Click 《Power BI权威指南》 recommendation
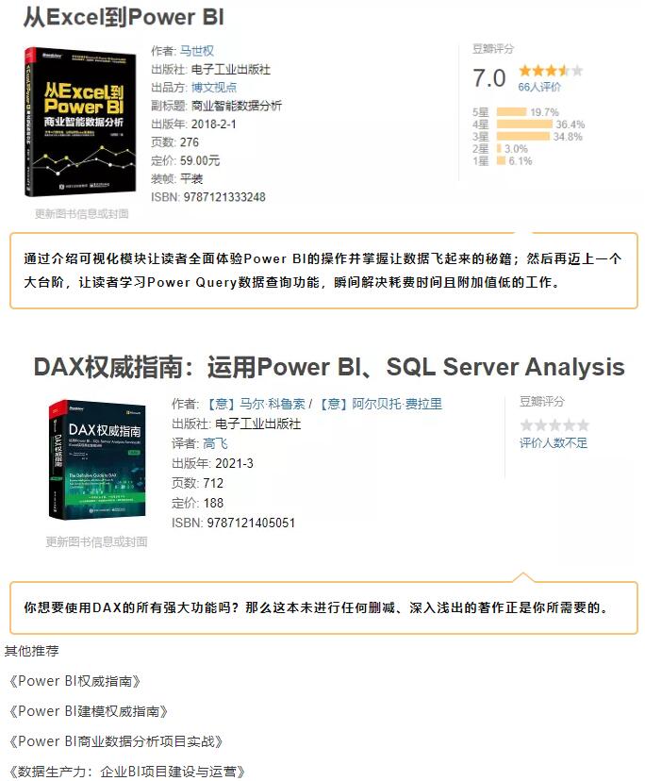645x781 pixels. pyautogui.click(x=74, y=681)
